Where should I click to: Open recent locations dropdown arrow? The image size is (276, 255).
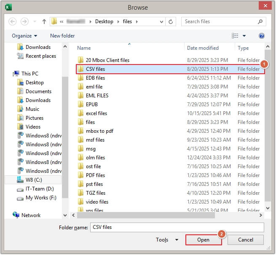click(x=35, y=21)
